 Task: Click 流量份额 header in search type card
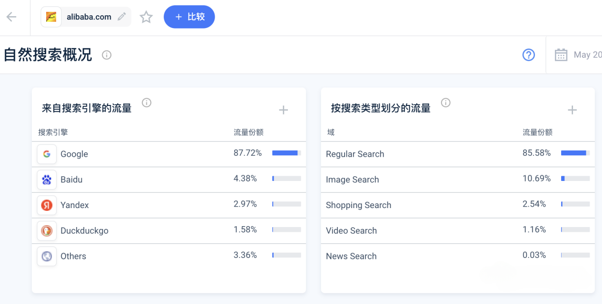[537, 132]
